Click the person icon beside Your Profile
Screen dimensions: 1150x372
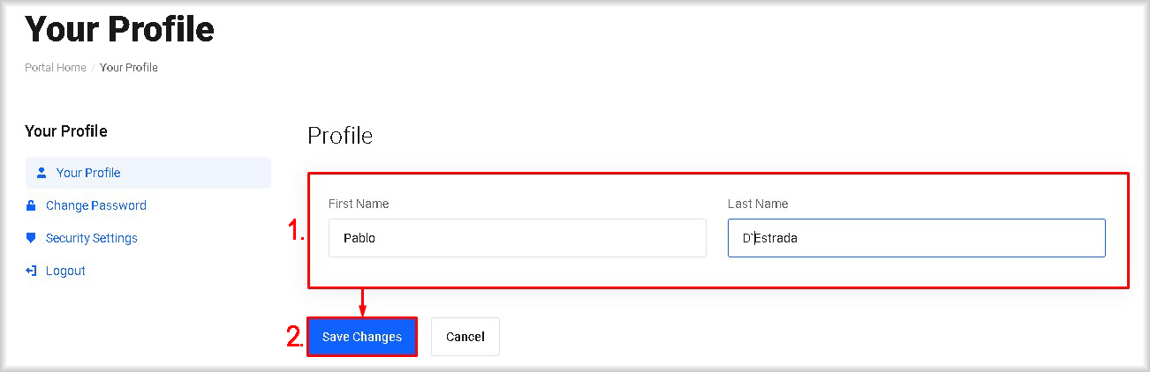point(41,173)
